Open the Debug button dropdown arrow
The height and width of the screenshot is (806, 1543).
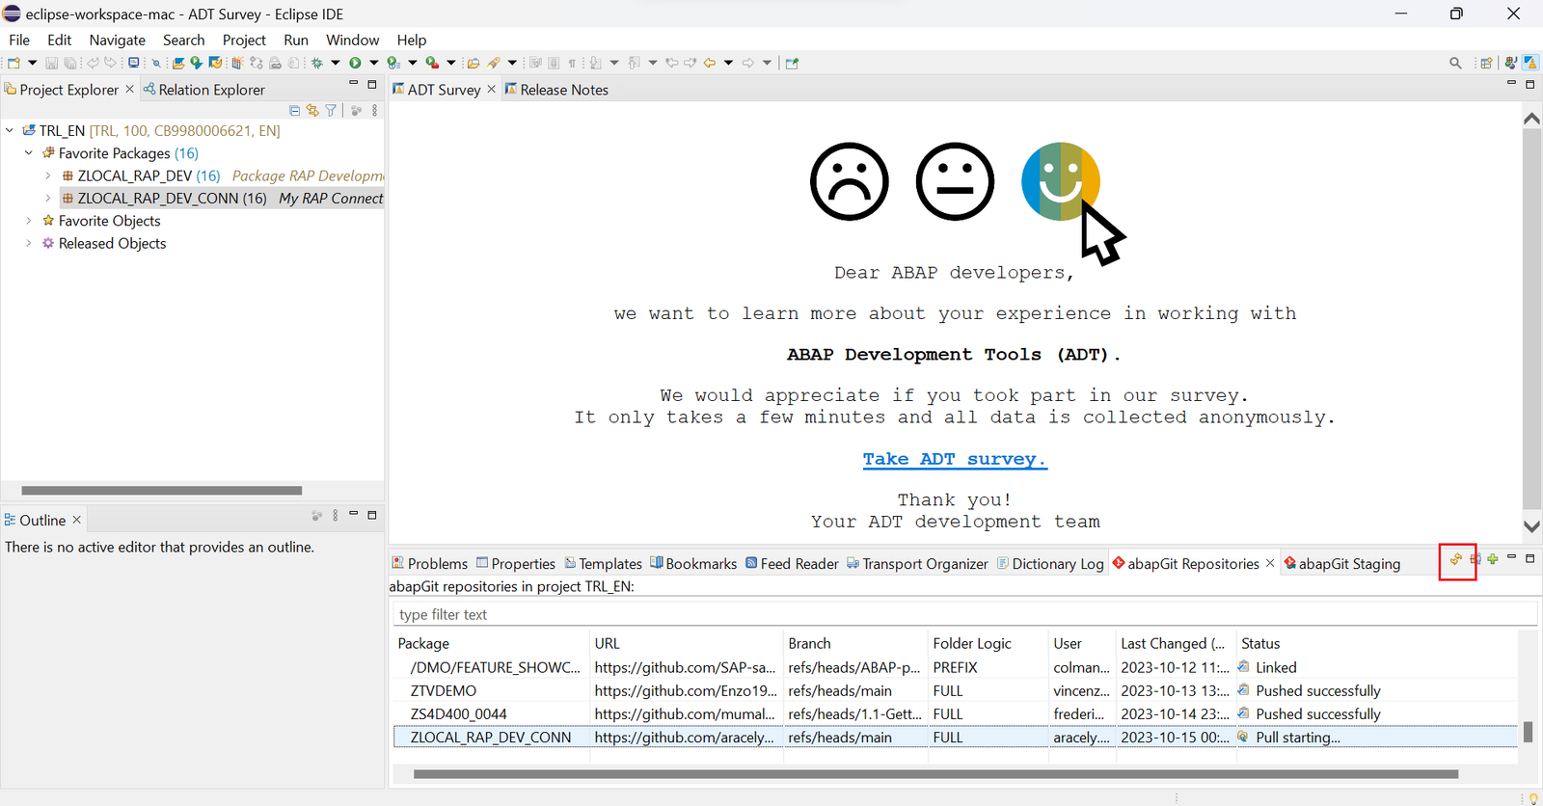click(336, 63)
